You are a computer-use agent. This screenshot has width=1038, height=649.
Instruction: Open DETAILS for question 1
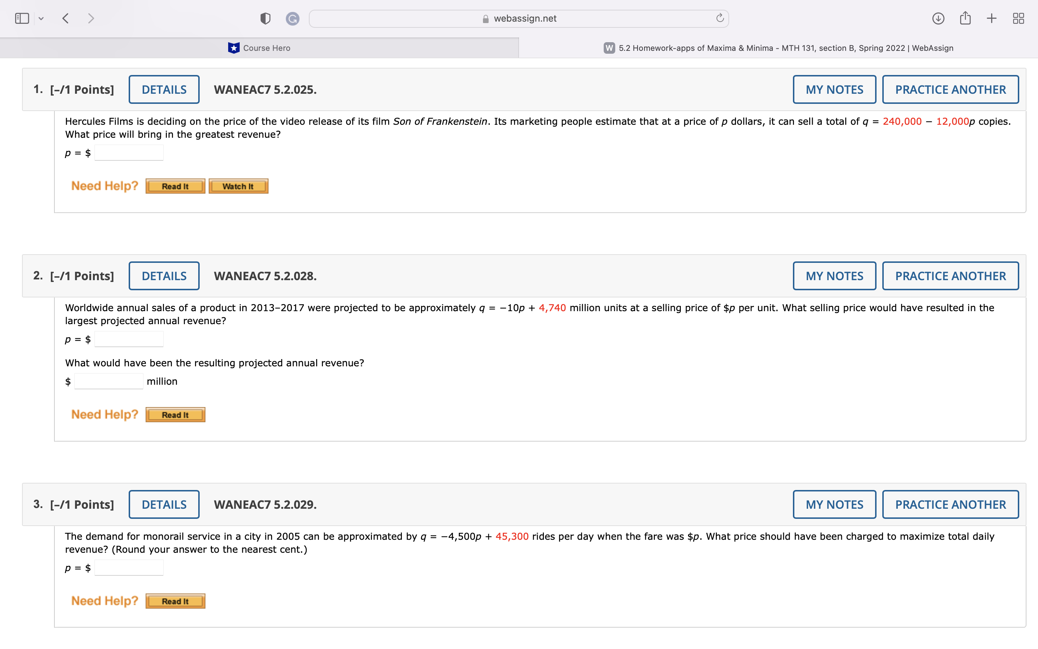[x=164, y=89]
